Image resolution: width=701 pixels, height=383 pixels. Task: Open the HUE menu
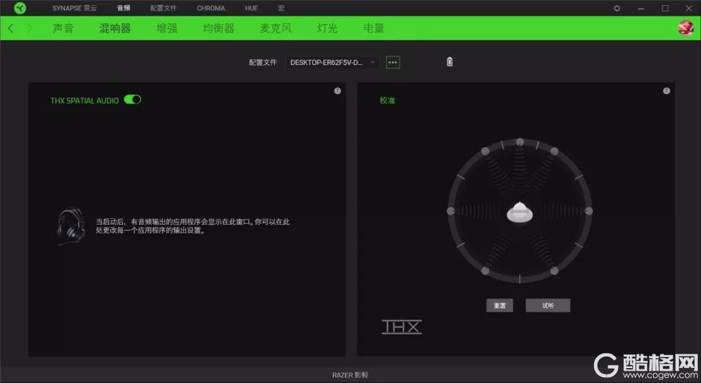[251, 8]
